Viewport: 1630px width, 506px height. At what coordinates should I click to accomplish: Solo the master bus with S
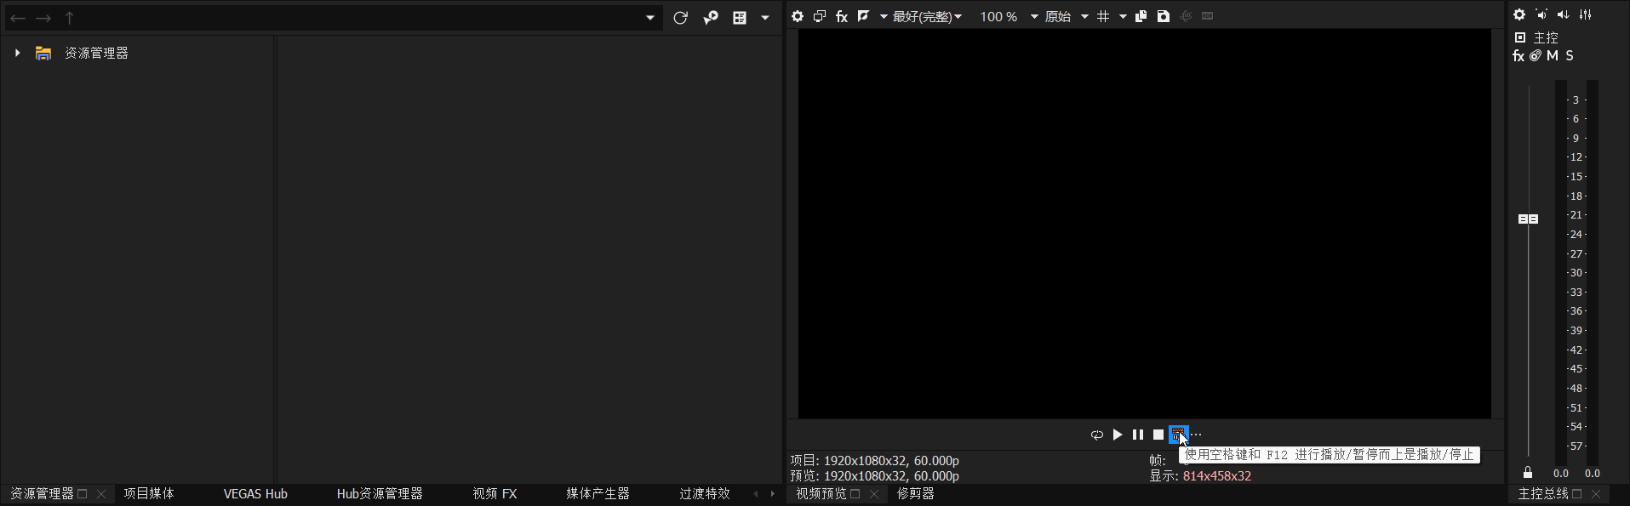click(1569, 56)
